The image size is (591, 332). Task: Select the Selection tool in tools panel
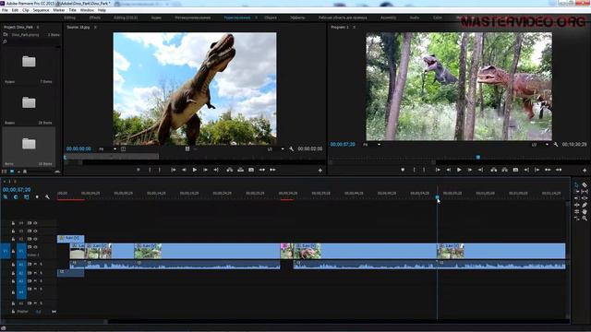tap(576, 184)
